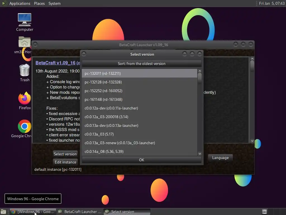Click BetaCraft Launcher window menu button

tap(35, 45)
